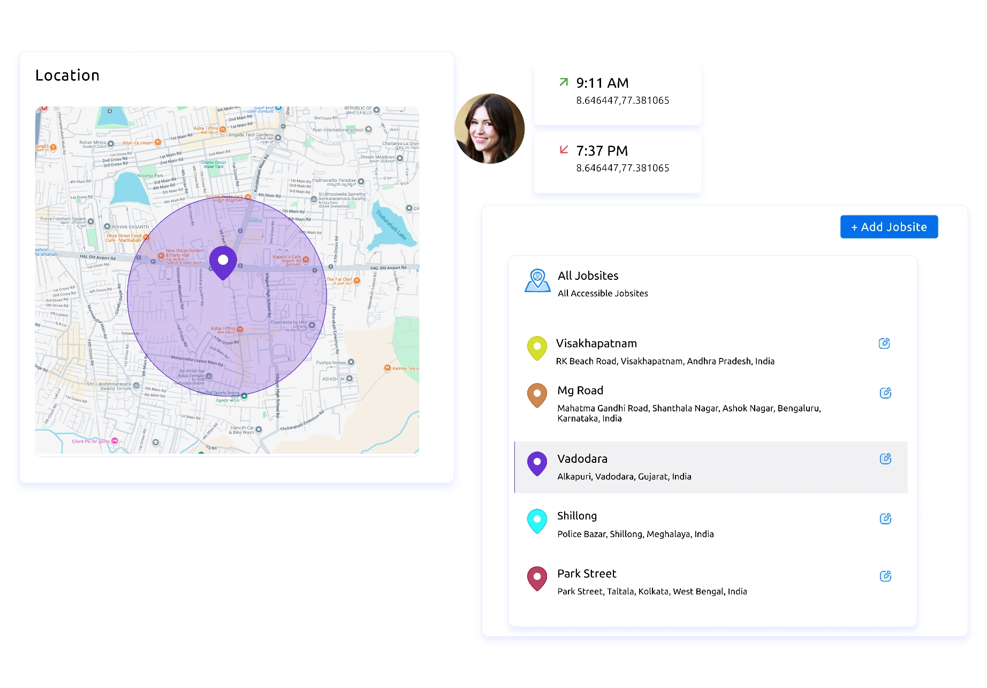987x688 pixels.
Task: Click the 9:11 AM clock-in card
Action: pos(617,94)
